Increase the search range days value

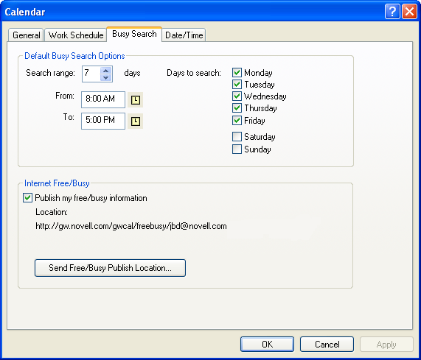coord(105,71)
